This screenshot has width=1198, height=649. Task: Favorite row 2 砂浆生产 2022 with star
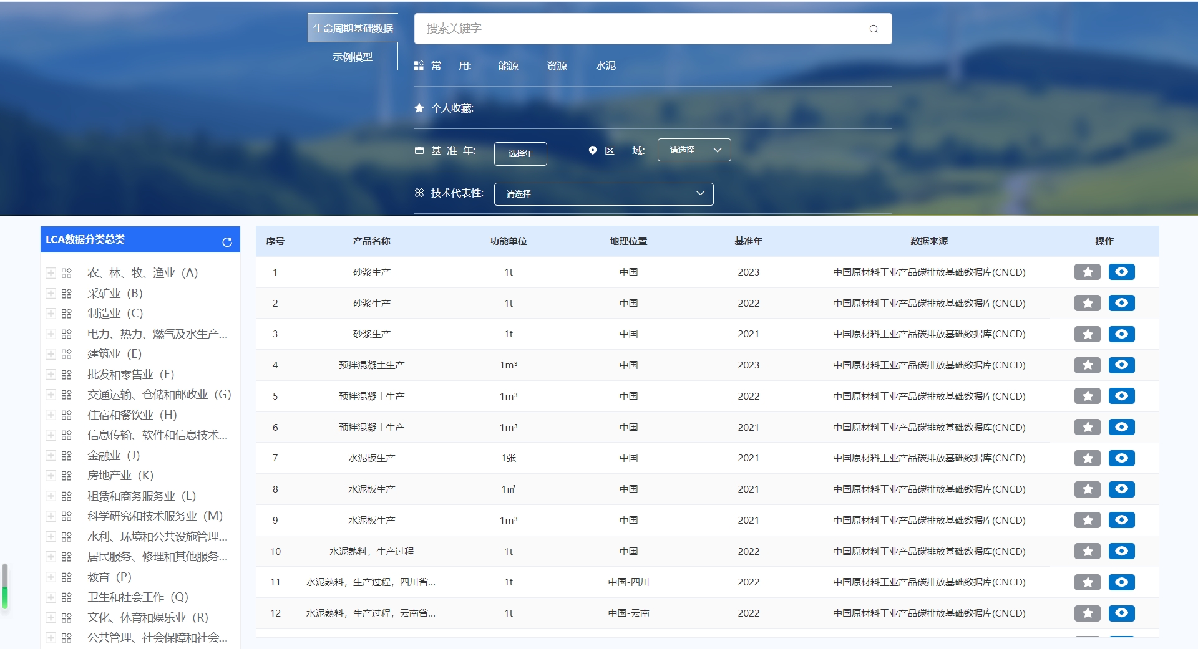coord(1088,303)
